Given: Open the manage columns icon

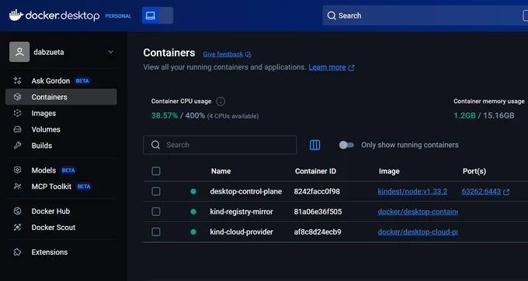Looking at the screenshot, I should 314,145.
